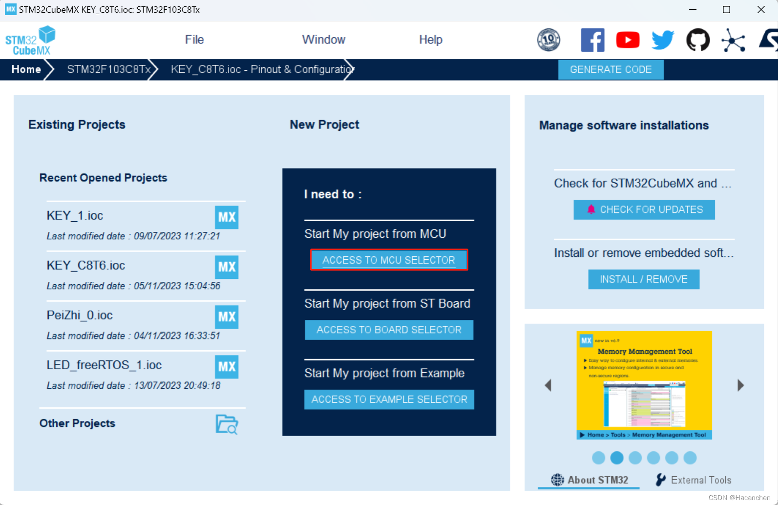Open the Facebook icon link
This screenshot has width=778, height=505.
pos(592,40)
